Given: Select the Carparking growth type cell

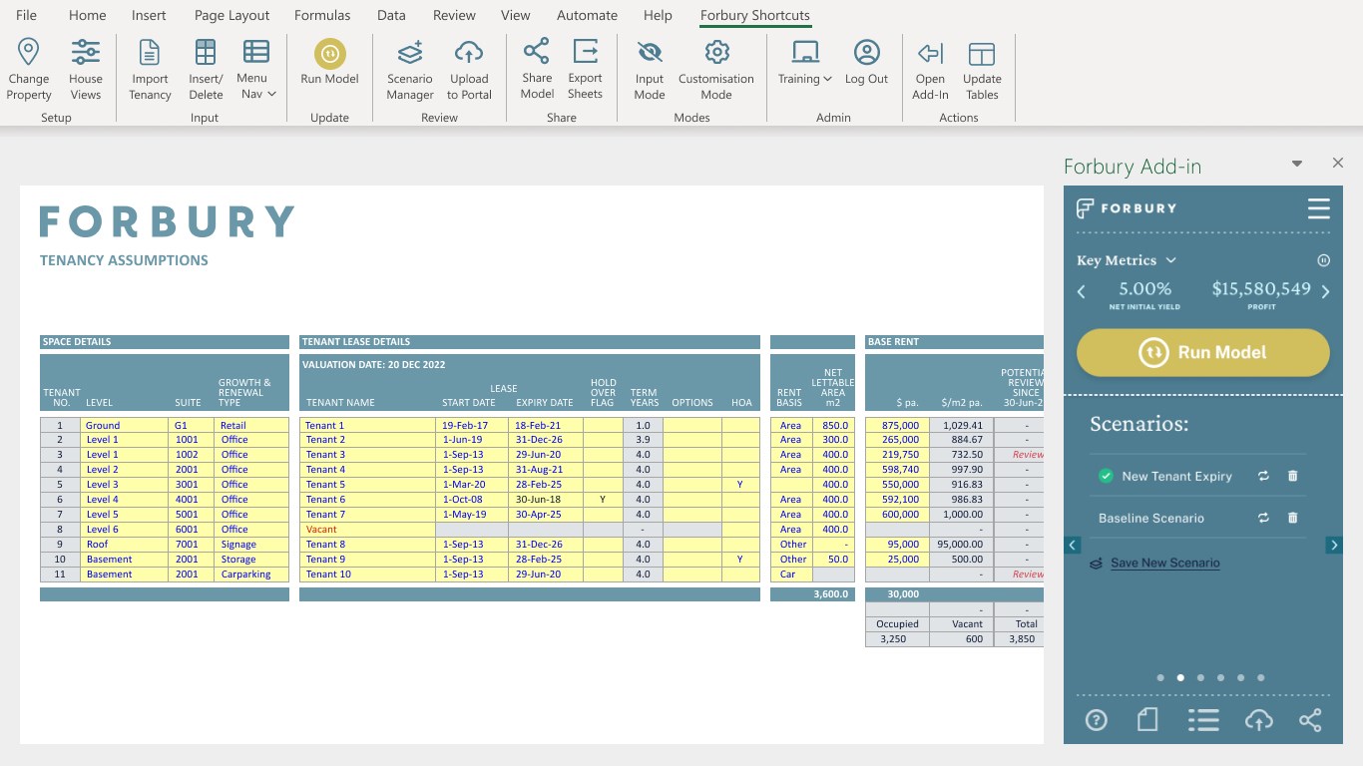Looking at the screenshot, I should pos(252,574).
